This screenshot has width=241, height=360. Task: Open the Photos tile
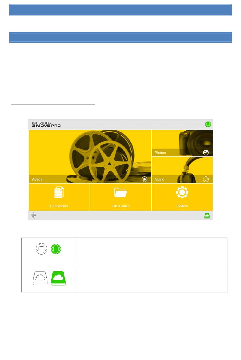182,143
